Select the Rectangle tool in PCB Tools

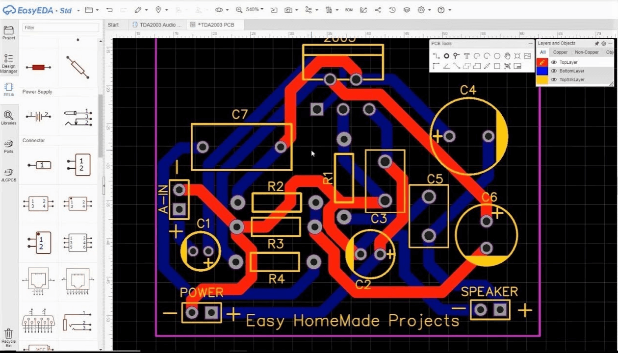(497, 66)
